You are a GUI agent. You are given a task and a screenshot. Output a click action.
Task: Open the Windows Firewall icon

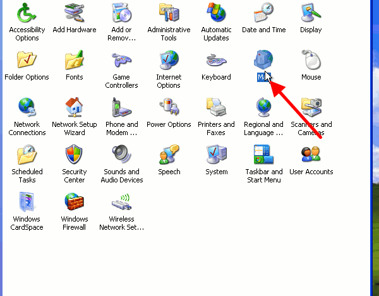coord(74,201)
